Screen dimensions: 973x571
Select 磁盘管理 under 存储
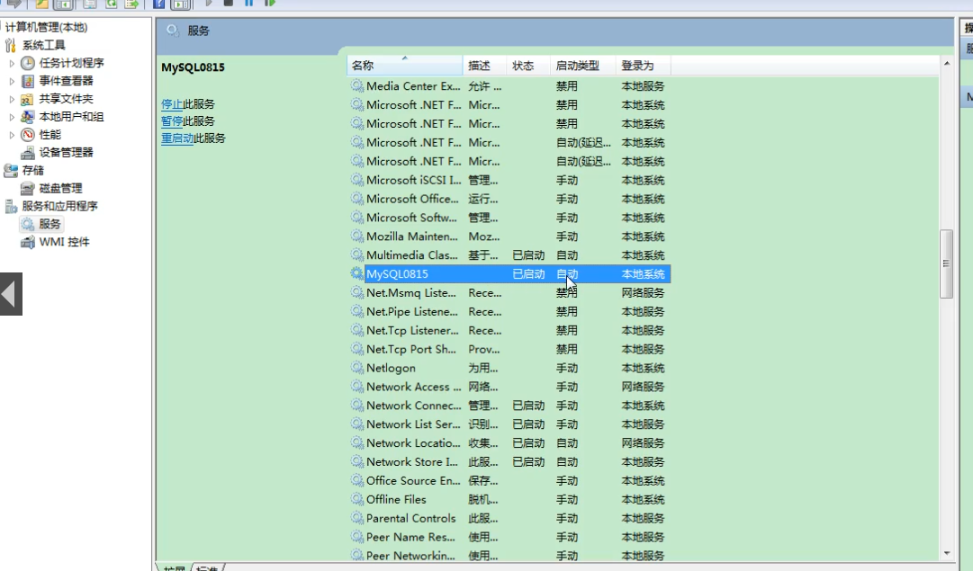[x=60, y=189]
